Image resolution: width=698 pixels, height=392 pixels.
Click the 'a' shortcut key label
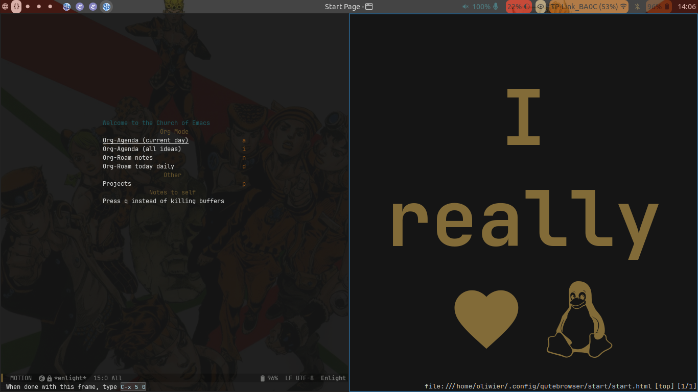pos(244,140)
